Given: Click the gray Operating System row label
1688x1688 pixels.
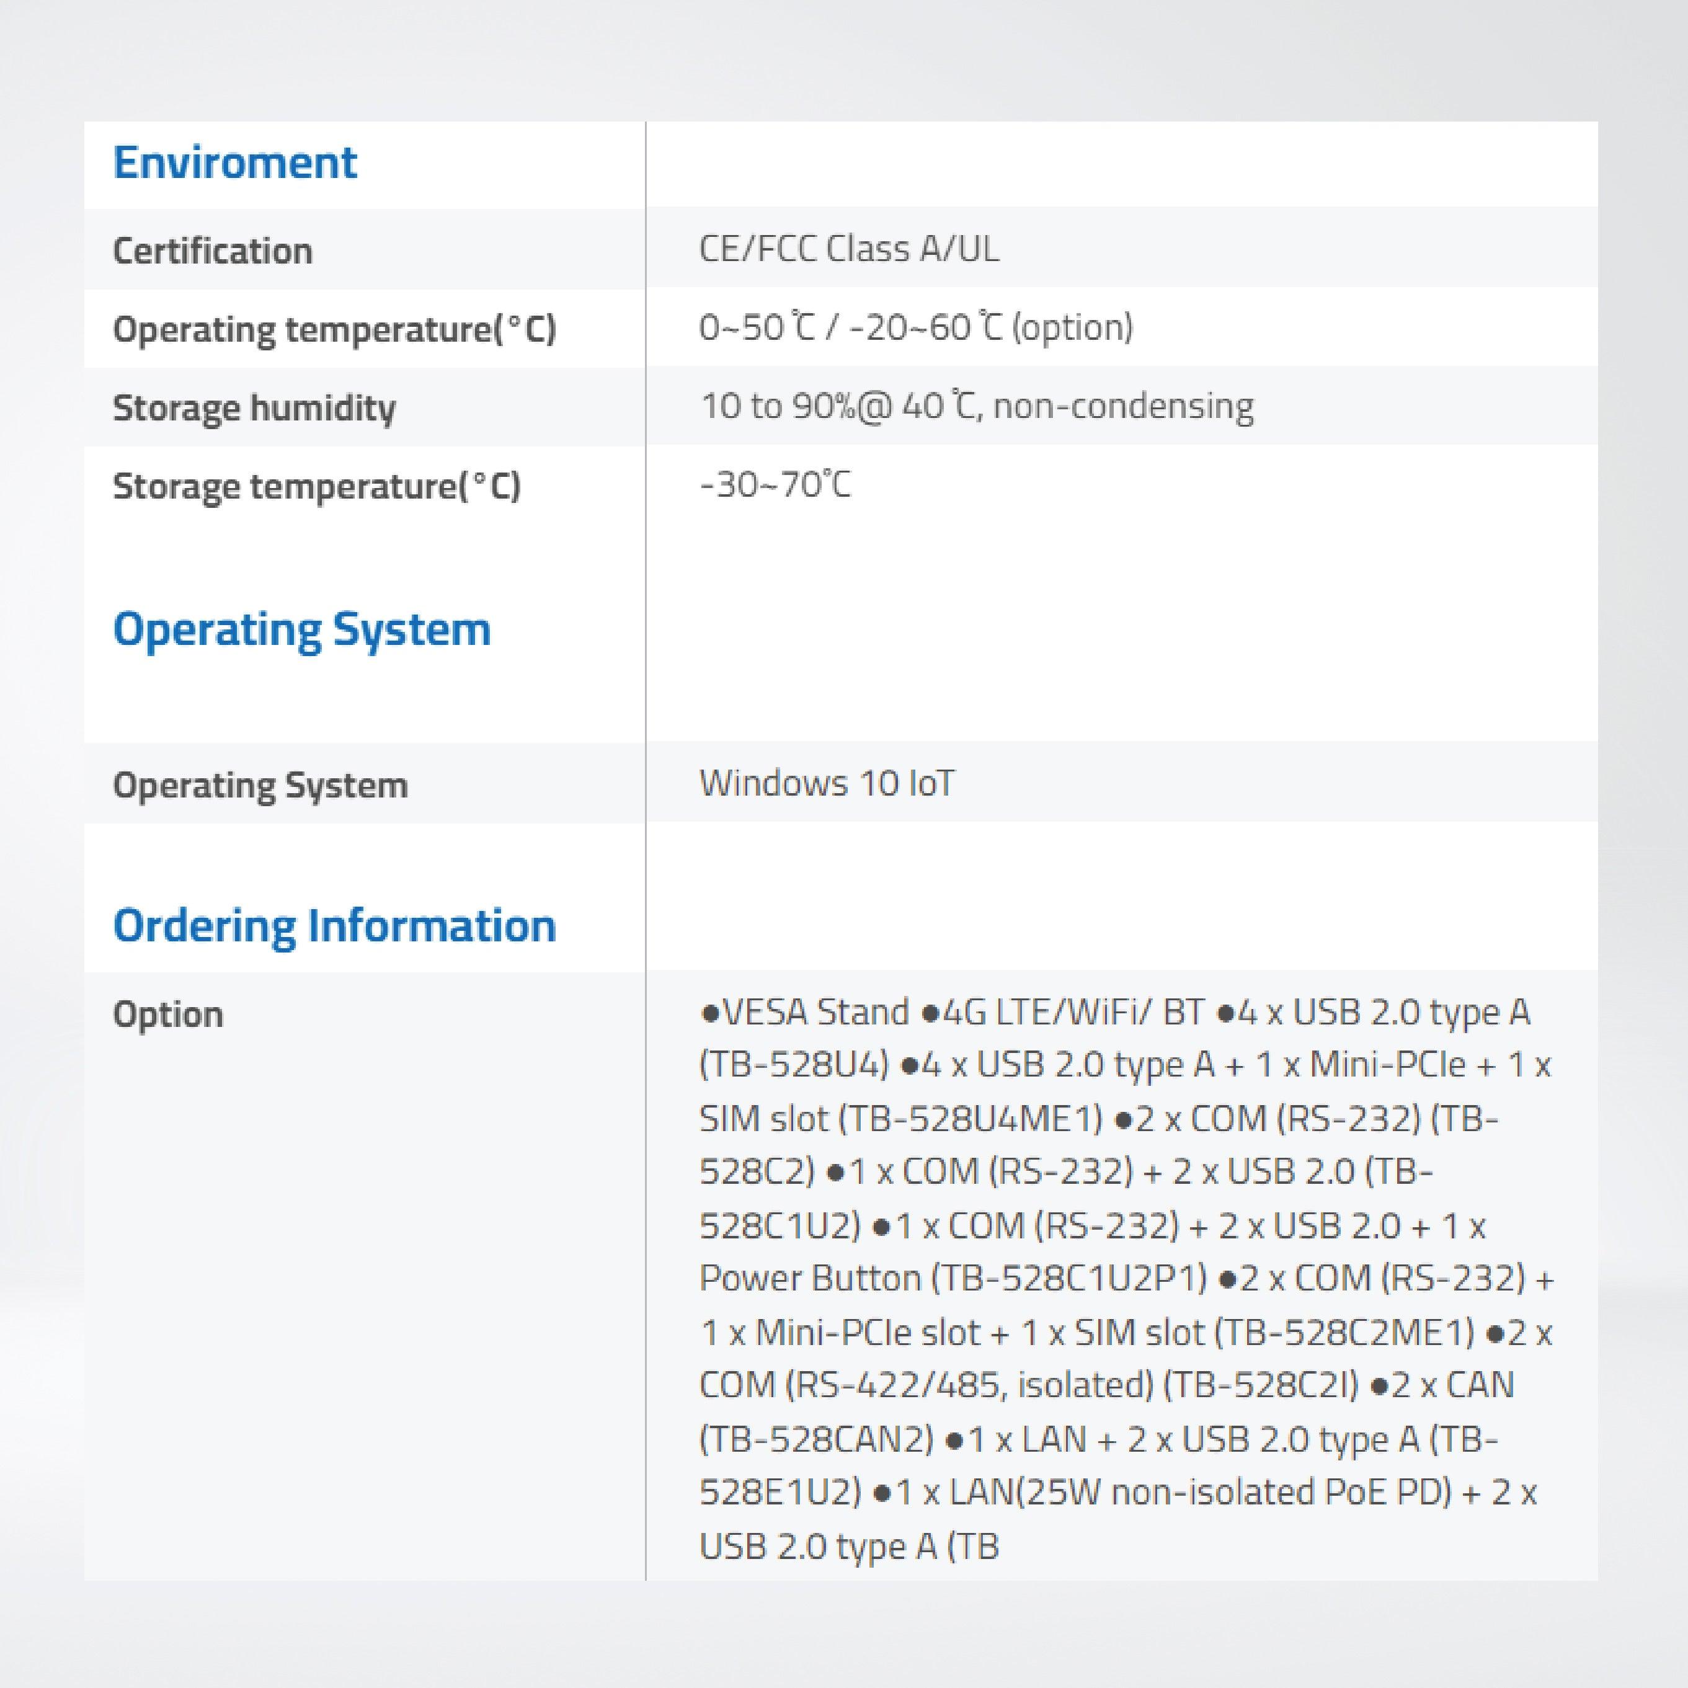Looking at the screenshot, I should tap(260, 786).
